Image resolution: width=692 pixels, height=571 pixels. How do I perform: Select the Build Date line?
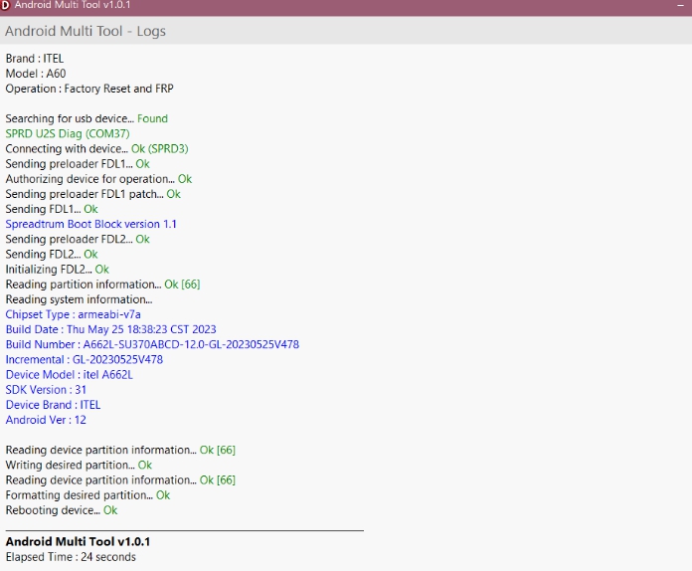(x=110, y=329)
